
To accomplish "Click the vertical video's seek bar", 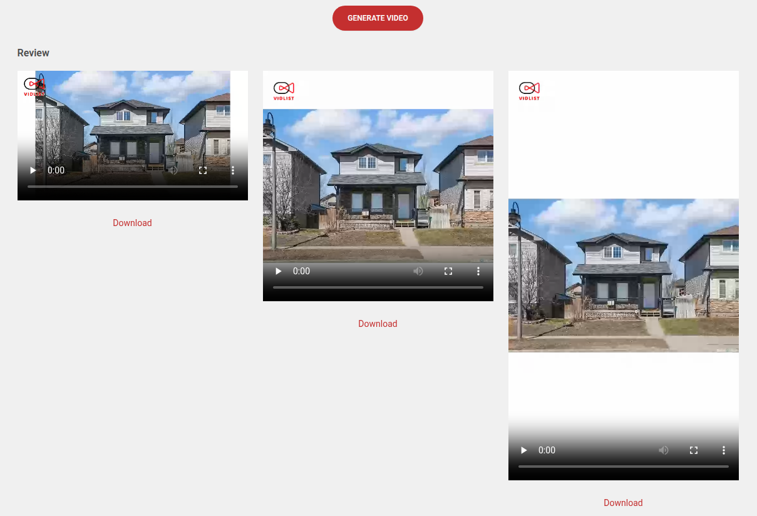I will [623, 467].
